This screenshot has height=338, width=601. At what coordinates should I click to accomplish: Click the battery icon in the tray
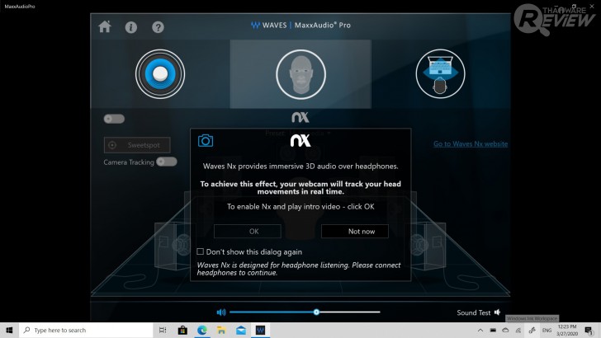point(493,330)
